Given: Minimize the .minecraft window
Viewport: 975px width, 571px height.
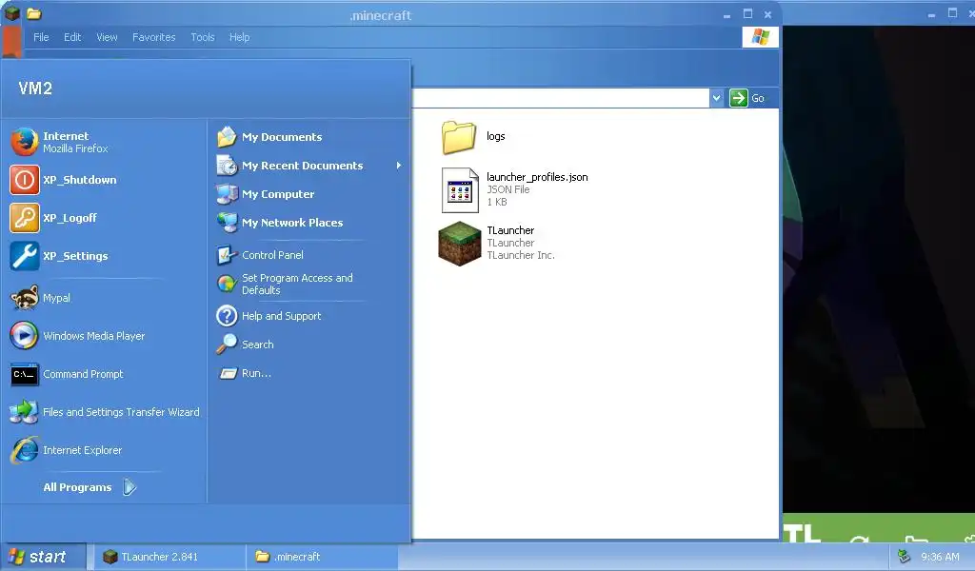Looking at the screenshot, I should pyautogui.click(x=726, y=14).
